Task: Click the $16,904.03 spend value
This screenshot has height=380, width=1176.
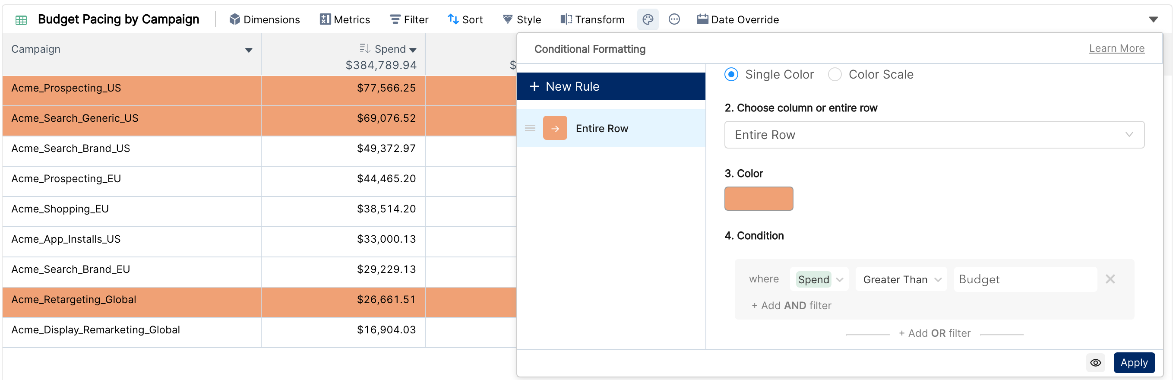Action: (x=386, y=330)
